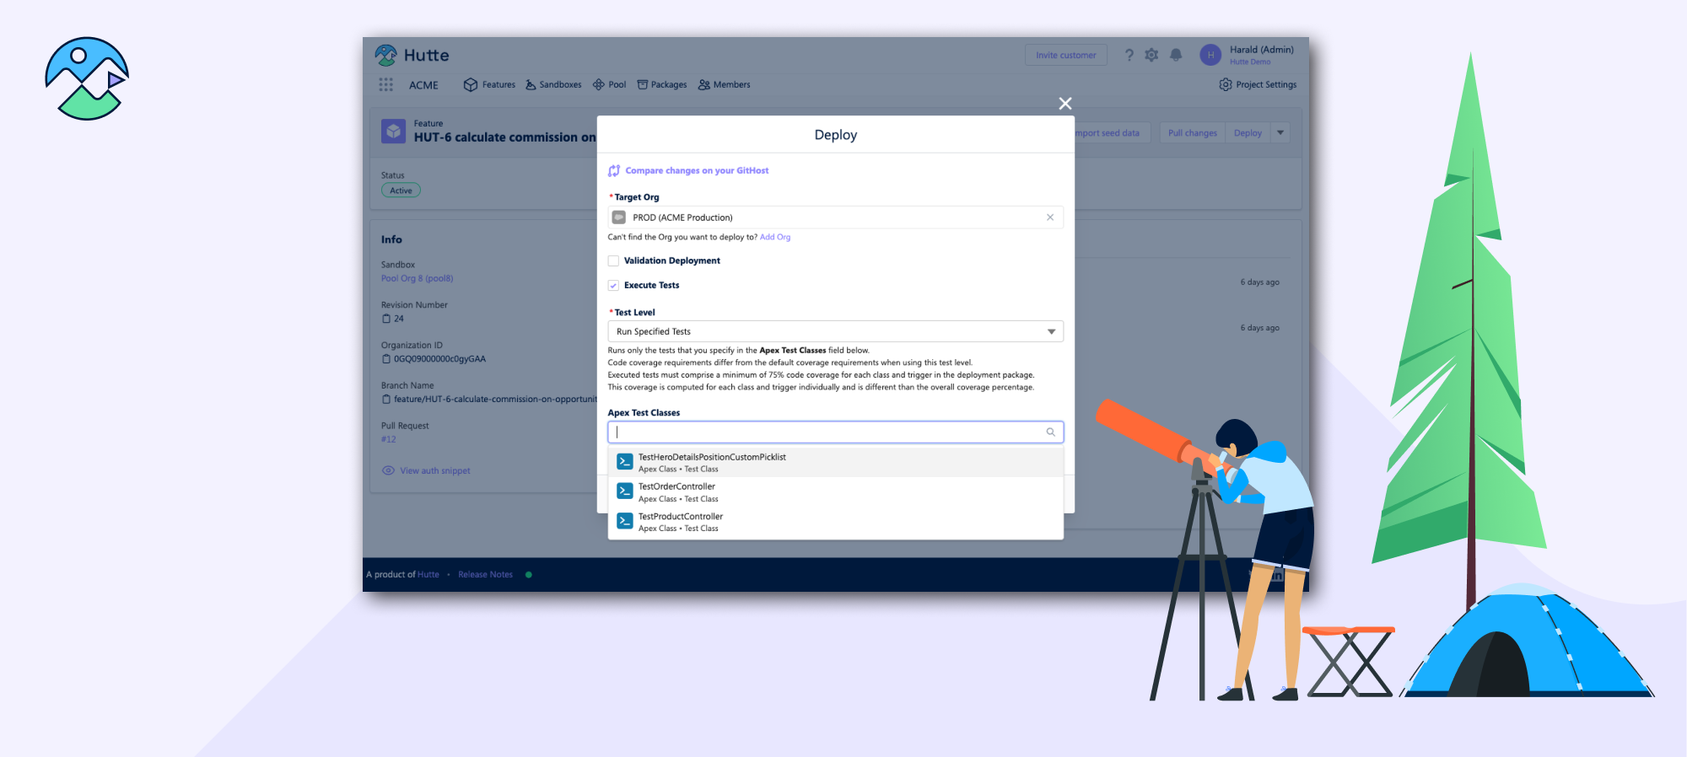Open the Hutte link in footer
This screenshot has width=1687, height=757.
[x=428, y=575]
